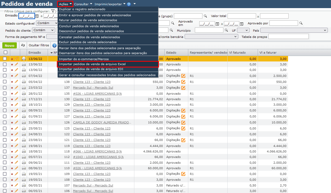
Task: Choose Faturar pedidos de venda selecionados
Action: [88, 20]
